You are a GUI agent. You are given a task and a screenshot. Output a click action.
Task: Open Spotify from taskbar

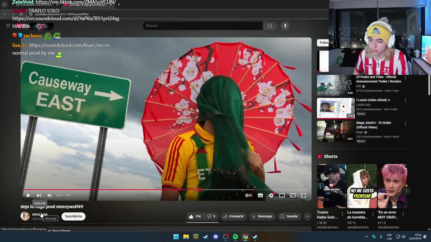(235, 237)
